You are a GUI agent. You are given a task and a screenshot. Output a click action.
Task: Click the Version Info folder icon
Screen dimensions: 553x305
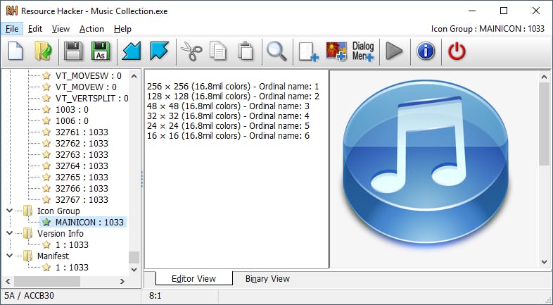(x=28, y=234)
